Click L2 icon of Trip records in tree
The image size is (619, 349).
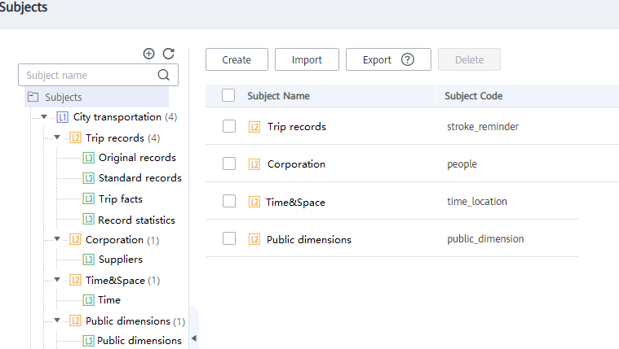(75, 137)
